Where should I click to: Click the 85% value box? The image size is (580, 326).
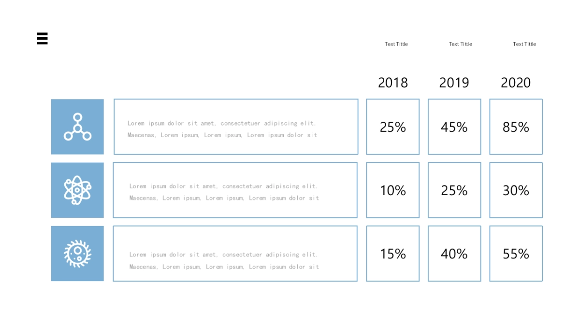[516, 127]
